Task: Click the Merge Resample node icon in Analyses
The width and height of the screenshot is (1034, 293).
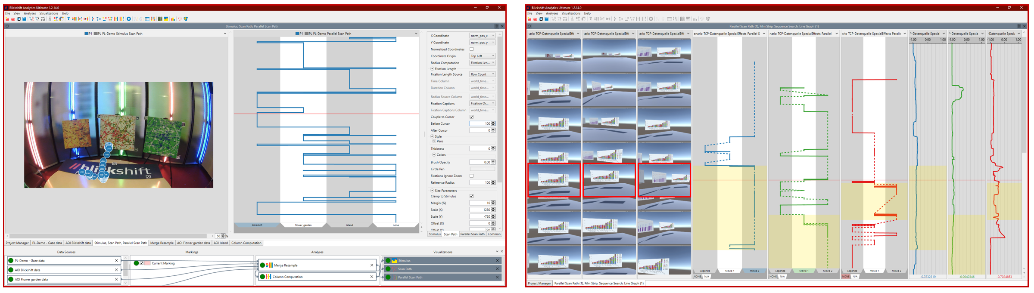Action: [x=269, y=265]
